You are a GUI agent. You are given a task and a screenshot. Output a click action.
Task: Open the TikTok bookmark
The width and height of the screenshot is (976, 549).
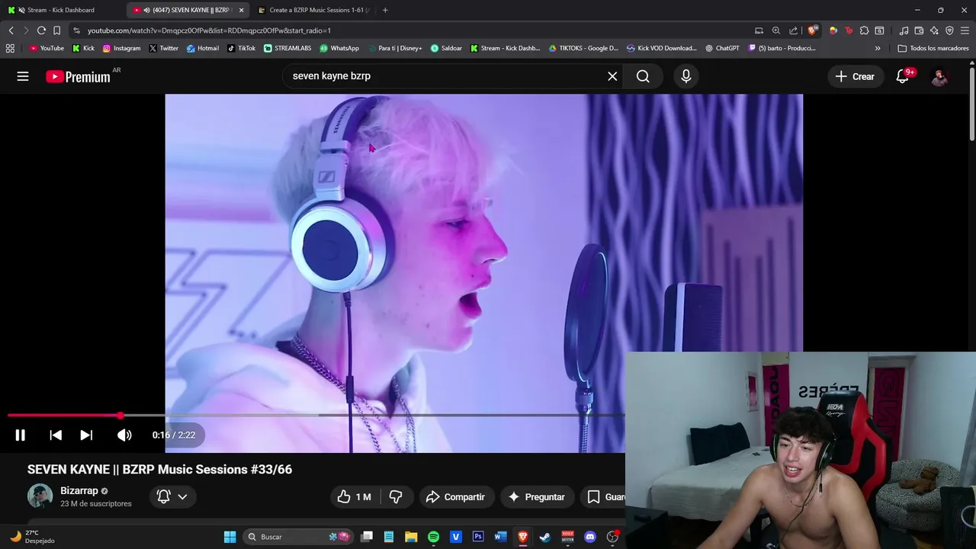click(x=241, y=48)
